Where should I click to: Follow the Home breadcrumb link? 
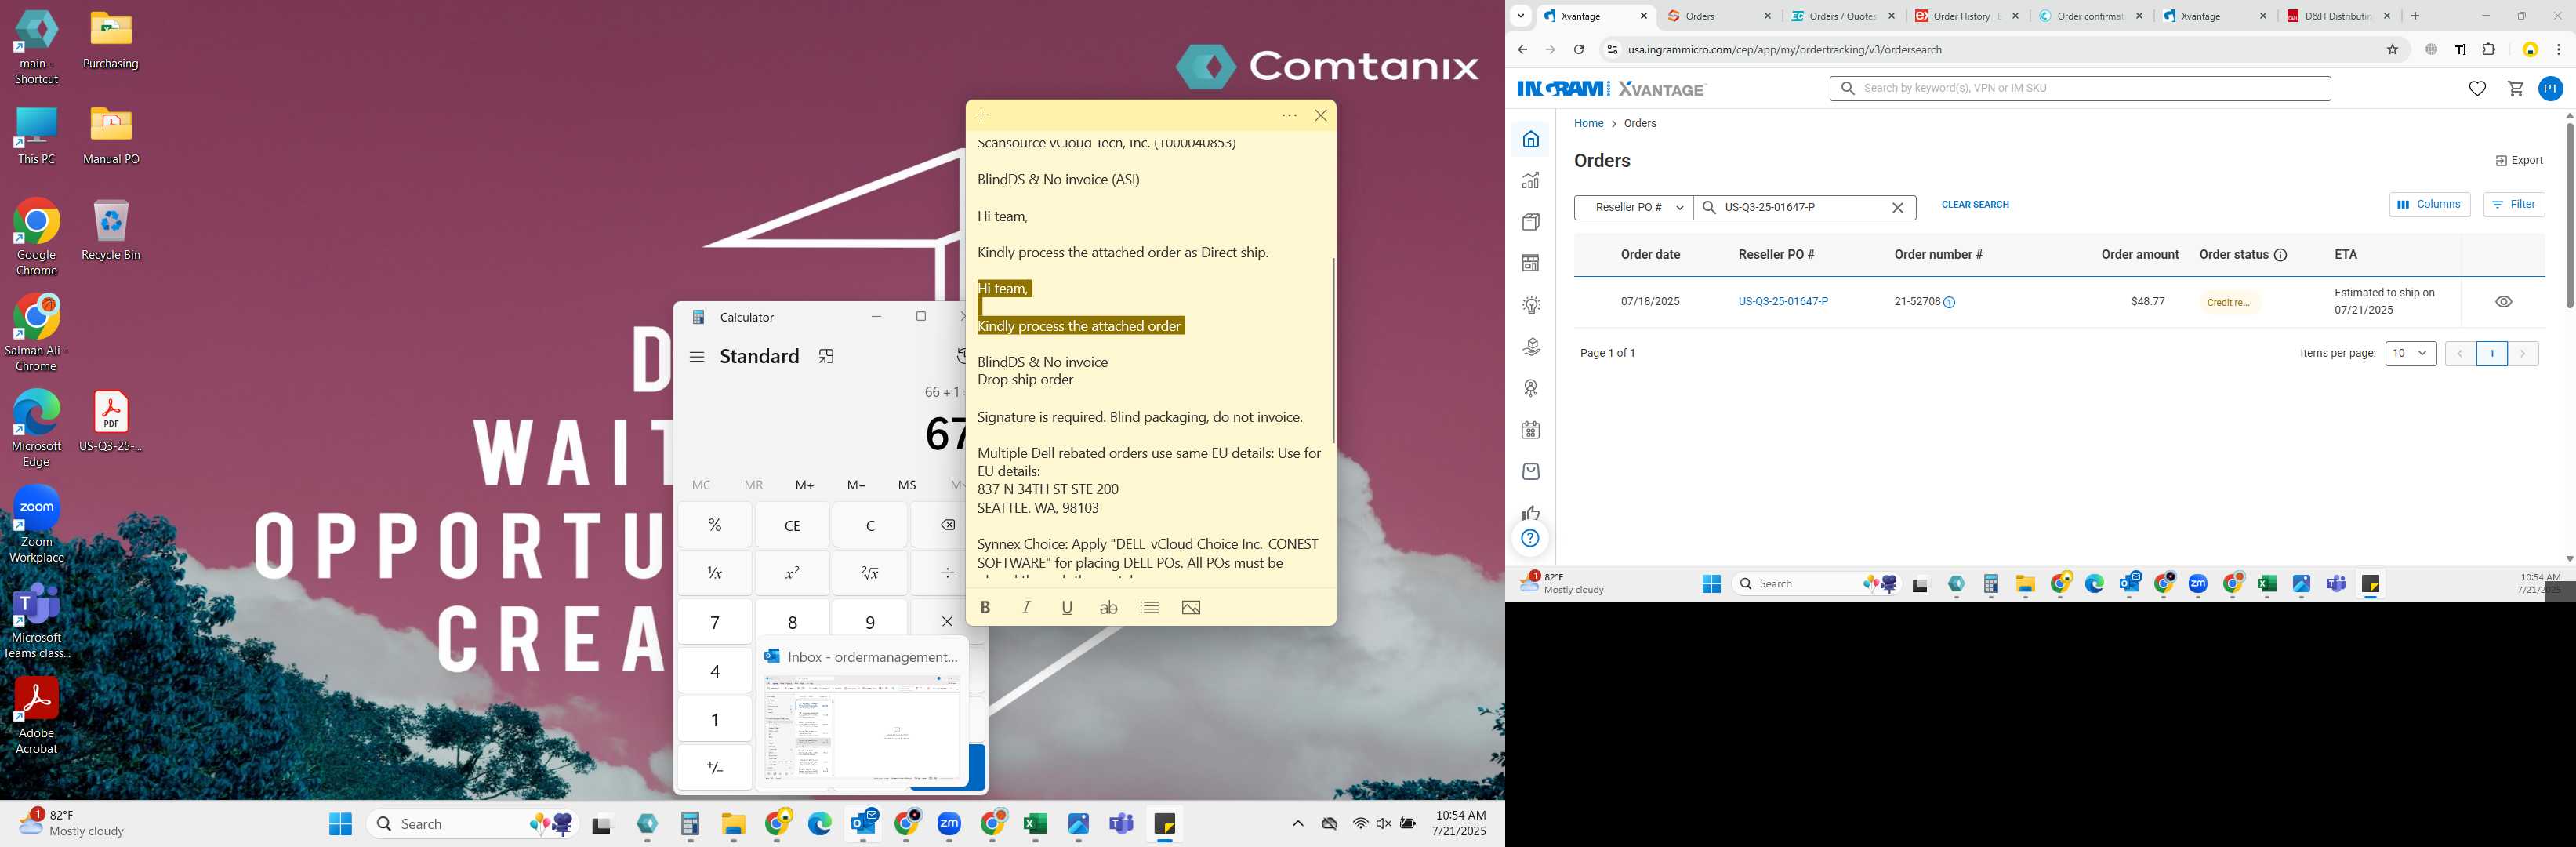(1588, 124)
